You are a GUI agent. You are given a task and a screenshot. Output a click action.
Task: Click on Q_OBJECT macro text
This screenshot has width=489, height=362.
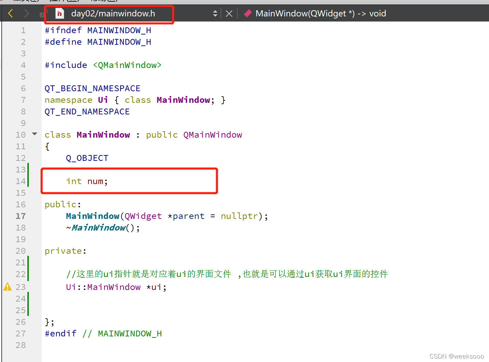pyautogui.click(x=87, y=158)
